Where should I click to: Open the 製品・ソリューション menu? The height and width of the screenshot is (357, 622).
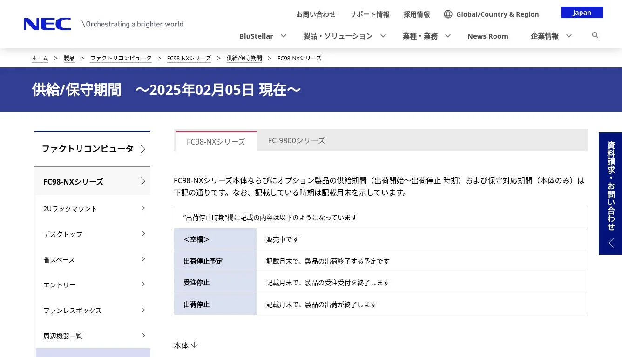tap(338, 36)
